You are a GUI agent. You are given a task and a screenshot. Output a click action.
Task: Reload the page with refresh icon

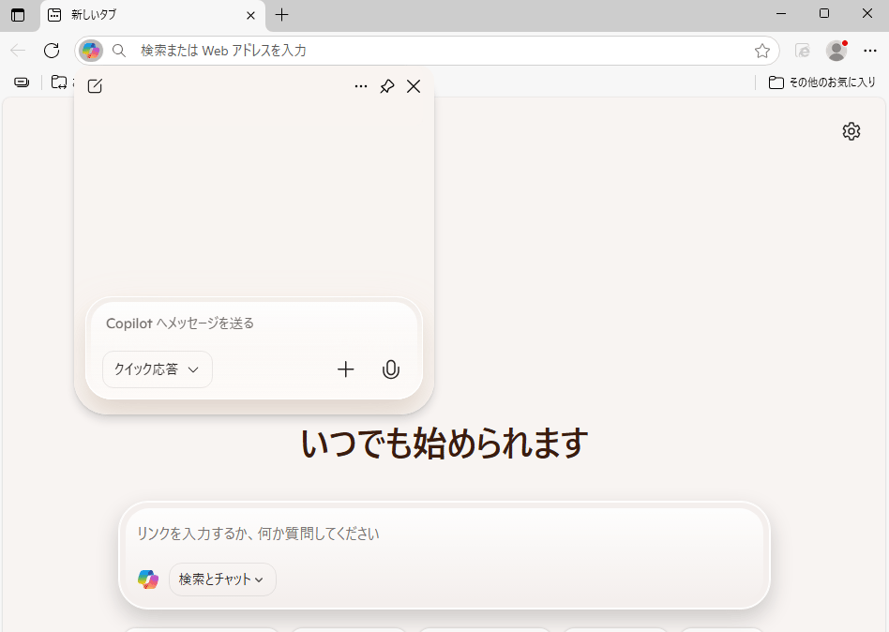coord(52,51)
